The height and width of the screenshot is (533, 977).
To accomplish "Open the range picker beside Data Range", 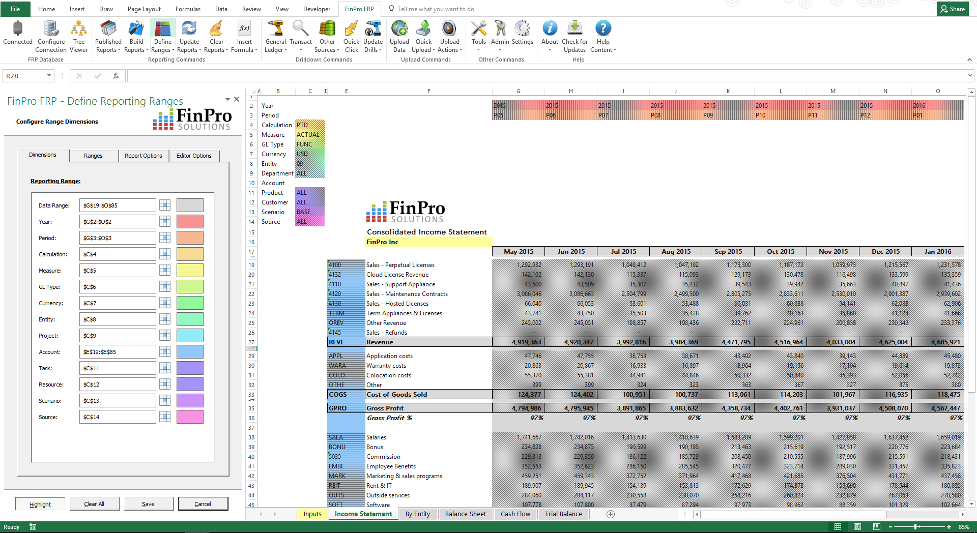I will 164,205.
